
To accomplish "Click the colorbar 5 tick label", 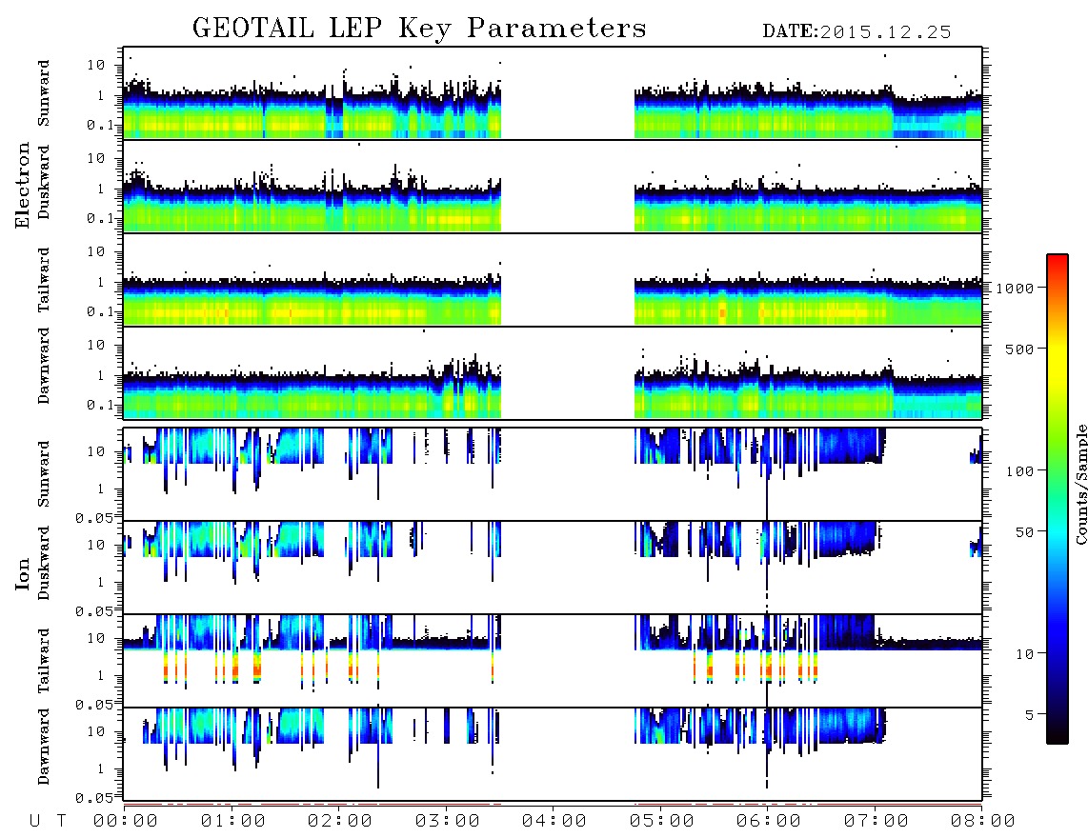I will tap(1030, 715).
